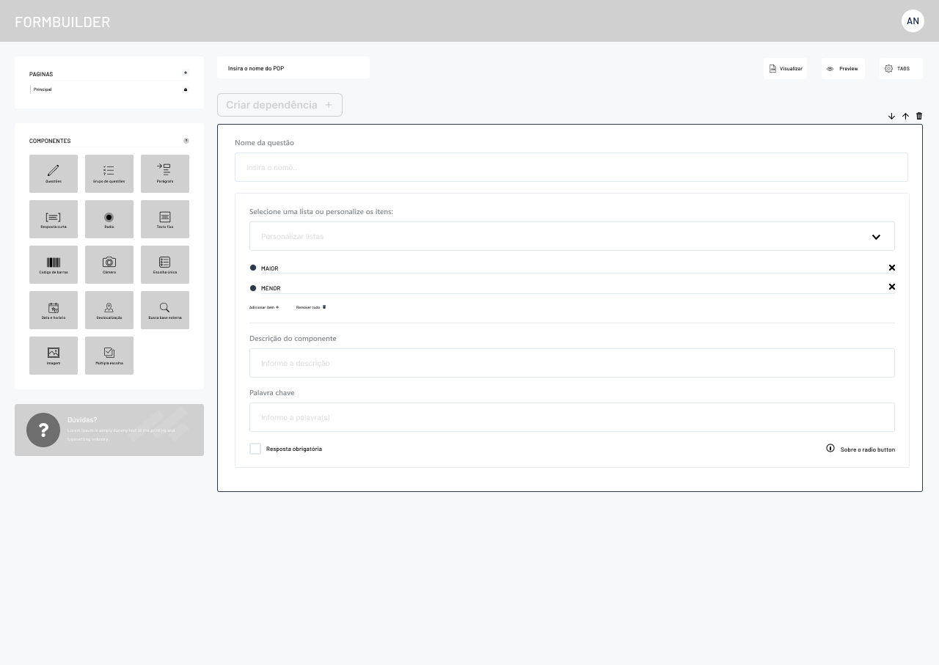Insert the Câmera component
The height and width of the screenshot is (665, 939).
click(x=109, y=265)
